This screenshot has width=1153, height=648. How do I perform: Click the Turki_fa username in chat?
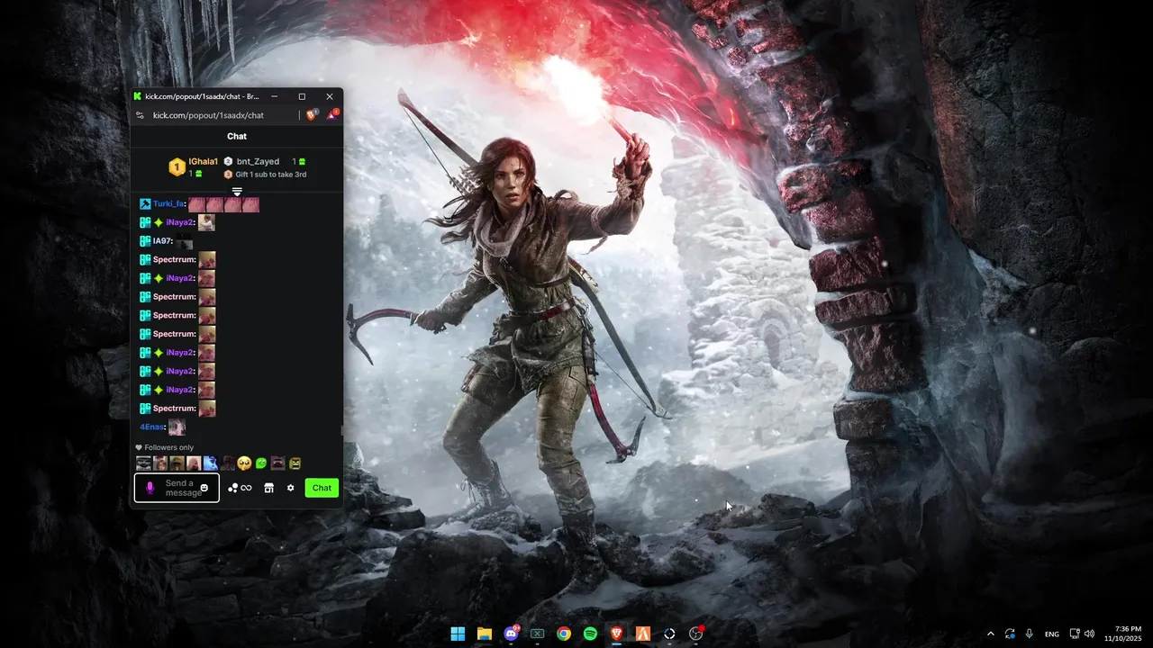(x=168, y=204)
